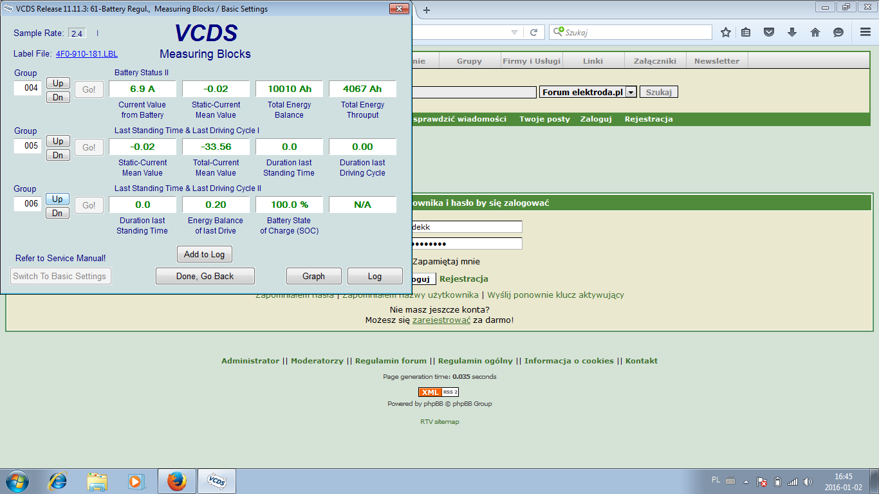The height and width of the screenshot is (494, 879).
Task: Click the password field on login form
Action: click(x=467, y=244)
